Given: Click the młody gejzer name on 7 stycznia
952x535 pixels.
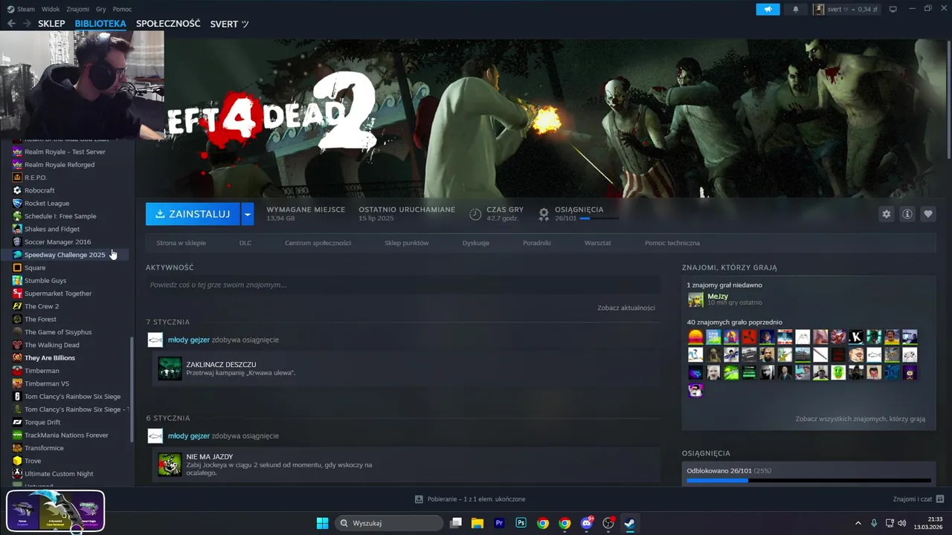Looking at the screenshot, I should pos(189,340).
